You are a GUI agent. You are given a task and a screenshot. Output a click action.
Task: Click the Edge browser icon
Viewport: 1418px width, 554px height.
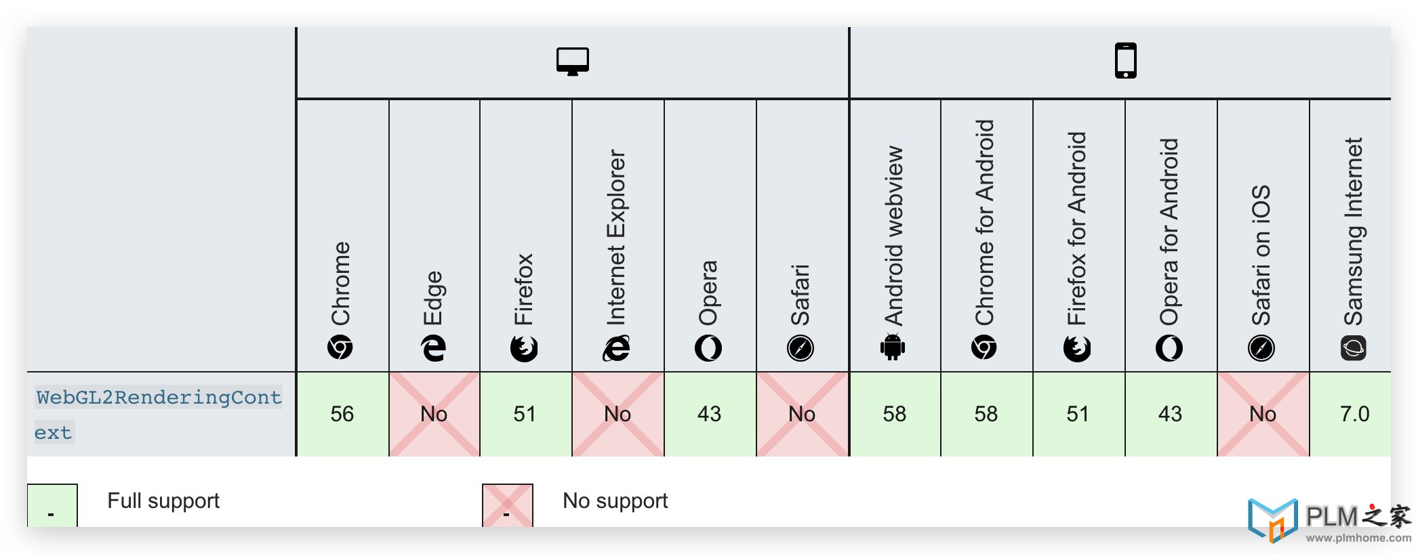coord(433,347)
